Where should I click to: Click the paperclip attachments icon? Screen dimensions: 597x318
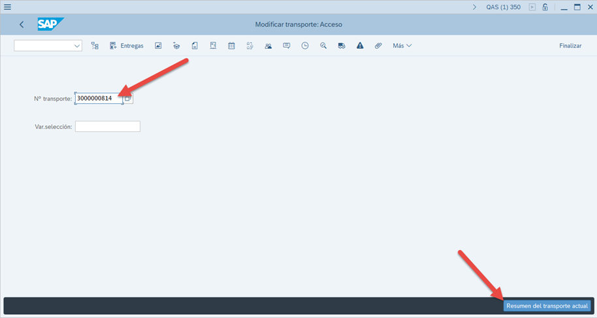(x=378, y=46)
